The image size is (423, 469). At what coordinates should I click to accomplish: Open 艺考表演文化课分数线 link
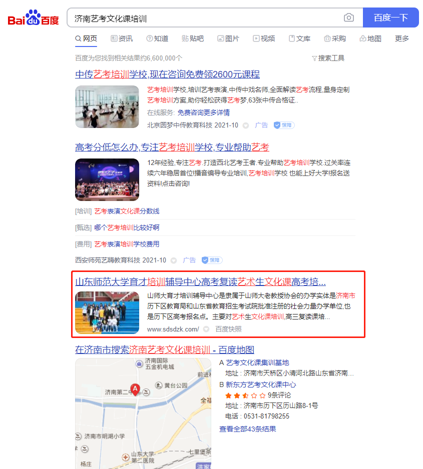(127, 211)
